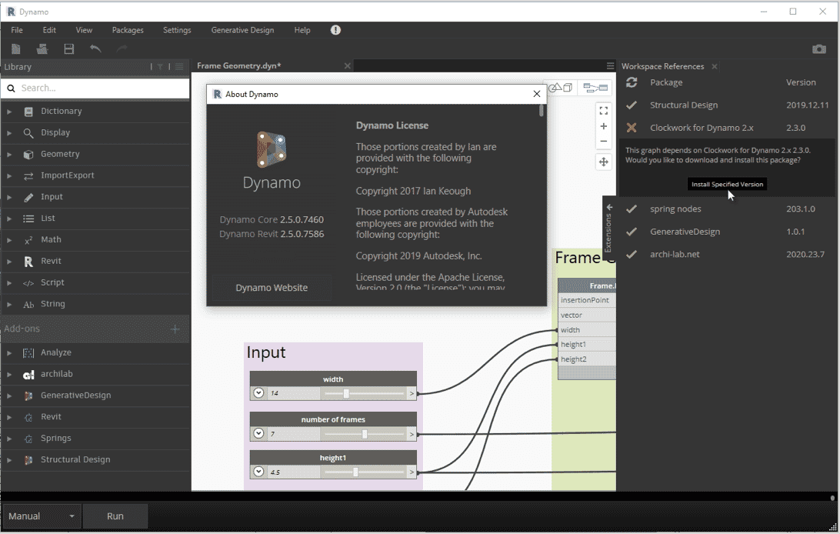Image resolution: width=840 pixels, height=534 pixels.
Task: Click the Save file icon
Action: point(69,48)
